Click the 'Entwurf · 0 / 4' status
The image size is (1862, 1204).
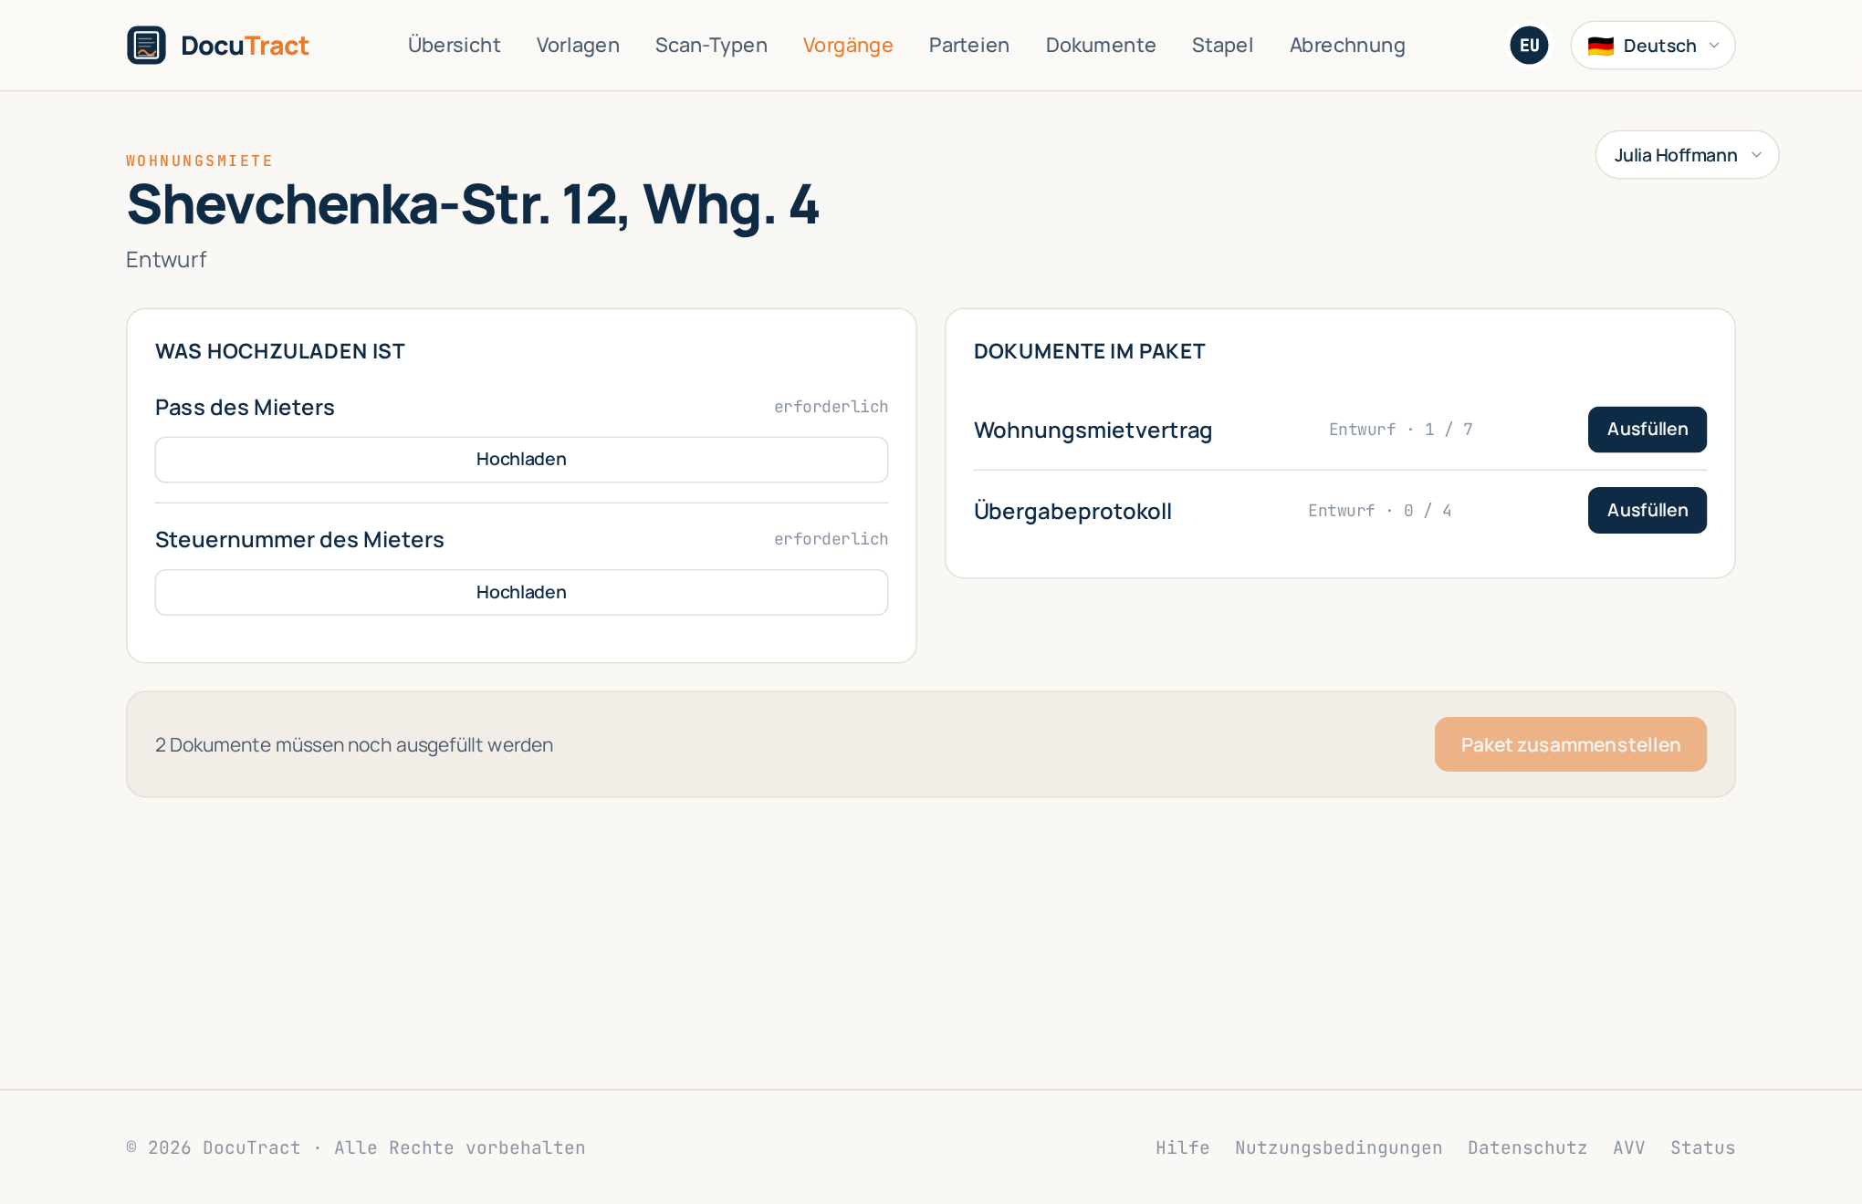[x=1379, y=511]
